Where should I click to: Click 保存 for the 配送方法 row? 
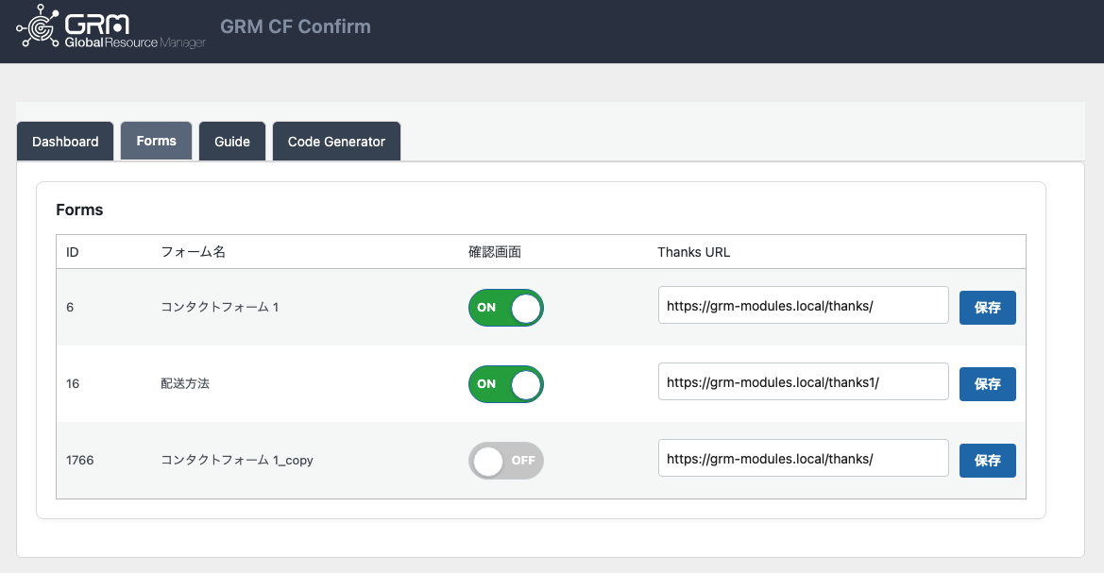987,384
